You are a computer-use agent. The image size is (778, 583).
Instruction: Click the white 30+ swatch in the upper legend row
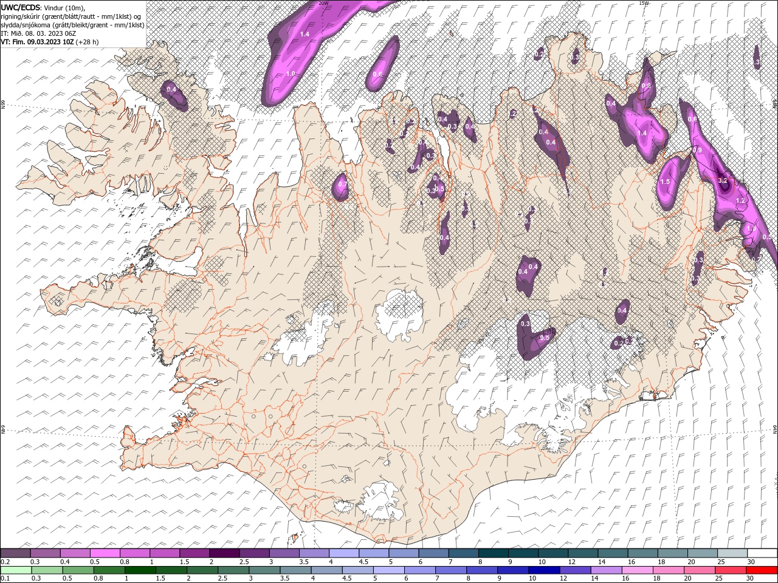pyautogui.click(x=761, y=553)
